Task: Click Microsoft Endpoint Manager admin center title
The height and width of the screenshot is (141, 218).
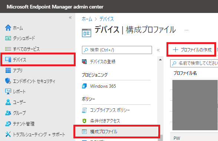Action: [55, 7]
